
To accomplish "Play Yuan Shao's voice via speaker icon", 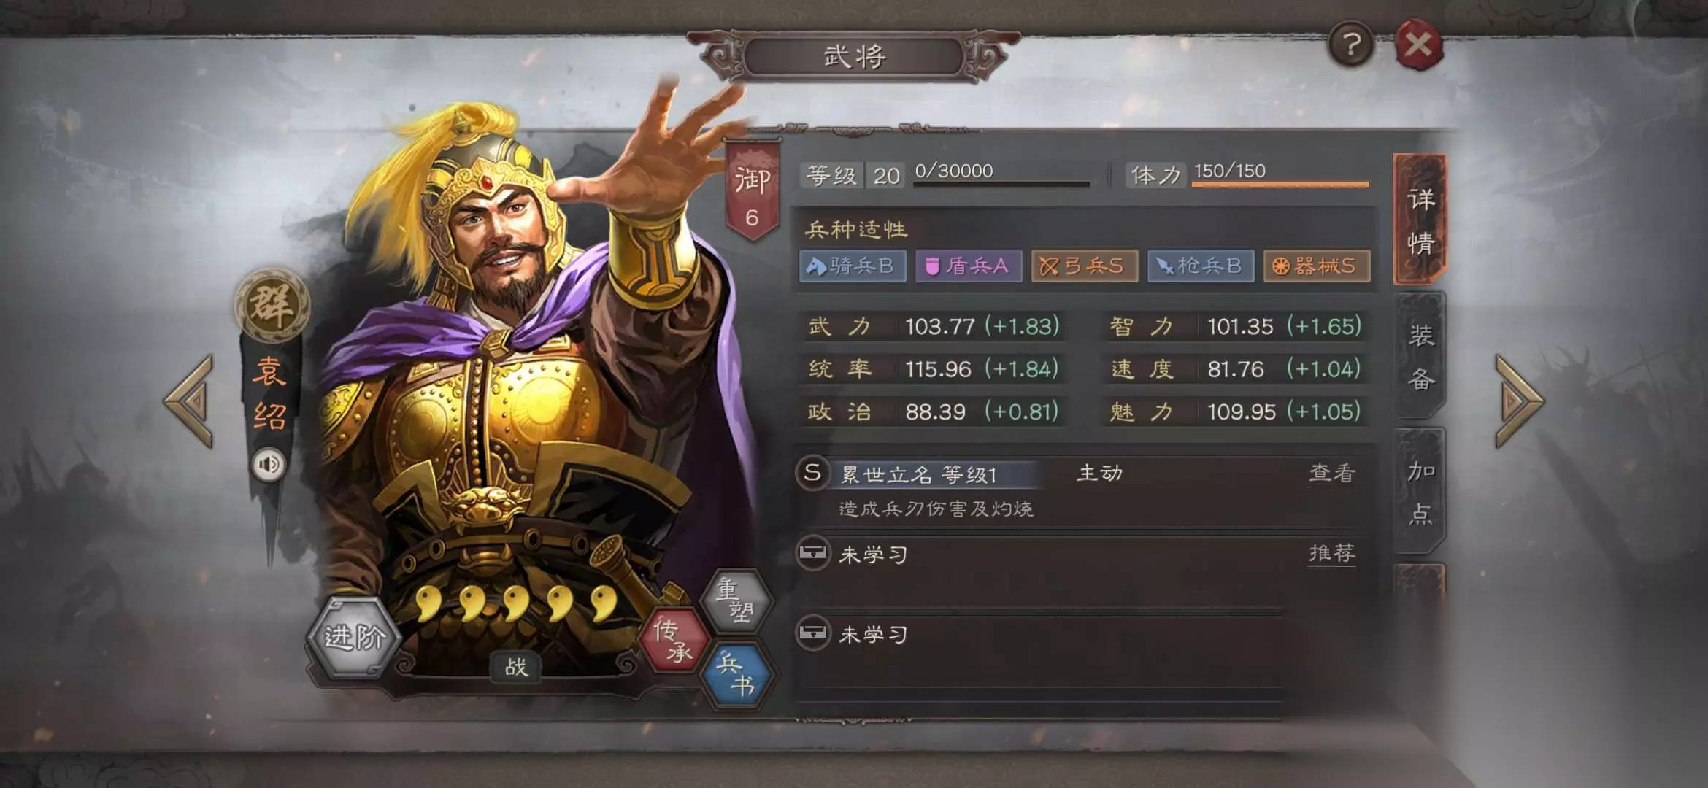I will (269, 465).
